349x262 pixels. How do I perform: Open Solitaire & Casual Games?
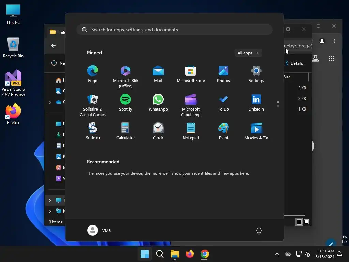coord(93,105)
